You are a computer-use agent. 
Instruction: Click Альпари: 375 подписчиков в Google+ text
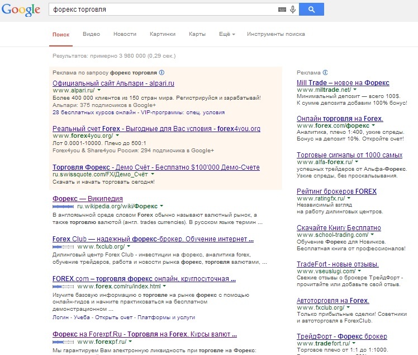pos(104,105)
